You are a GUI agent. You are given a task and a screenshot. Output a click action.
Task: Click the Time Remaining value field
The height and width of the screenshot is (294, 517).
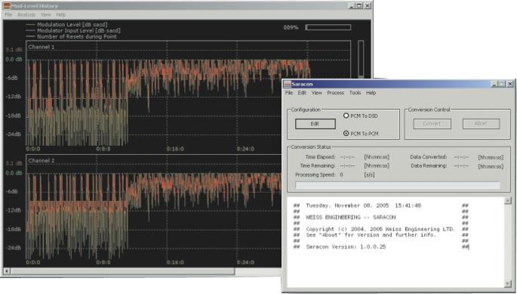coord(347,166)
